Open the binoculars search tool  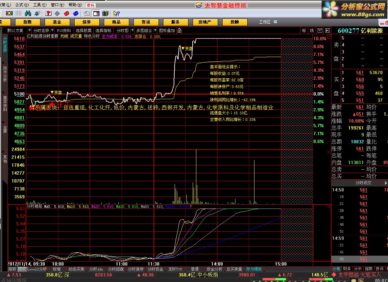[x=28, y=14]
